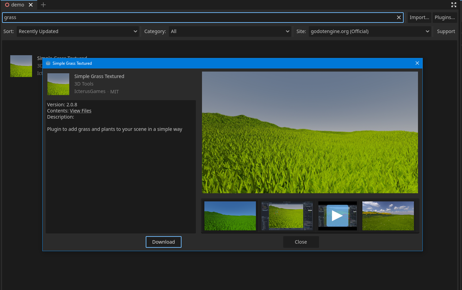Toggle distraction-free fullscreen mode
Screen dimensions: 462x290
453,5
